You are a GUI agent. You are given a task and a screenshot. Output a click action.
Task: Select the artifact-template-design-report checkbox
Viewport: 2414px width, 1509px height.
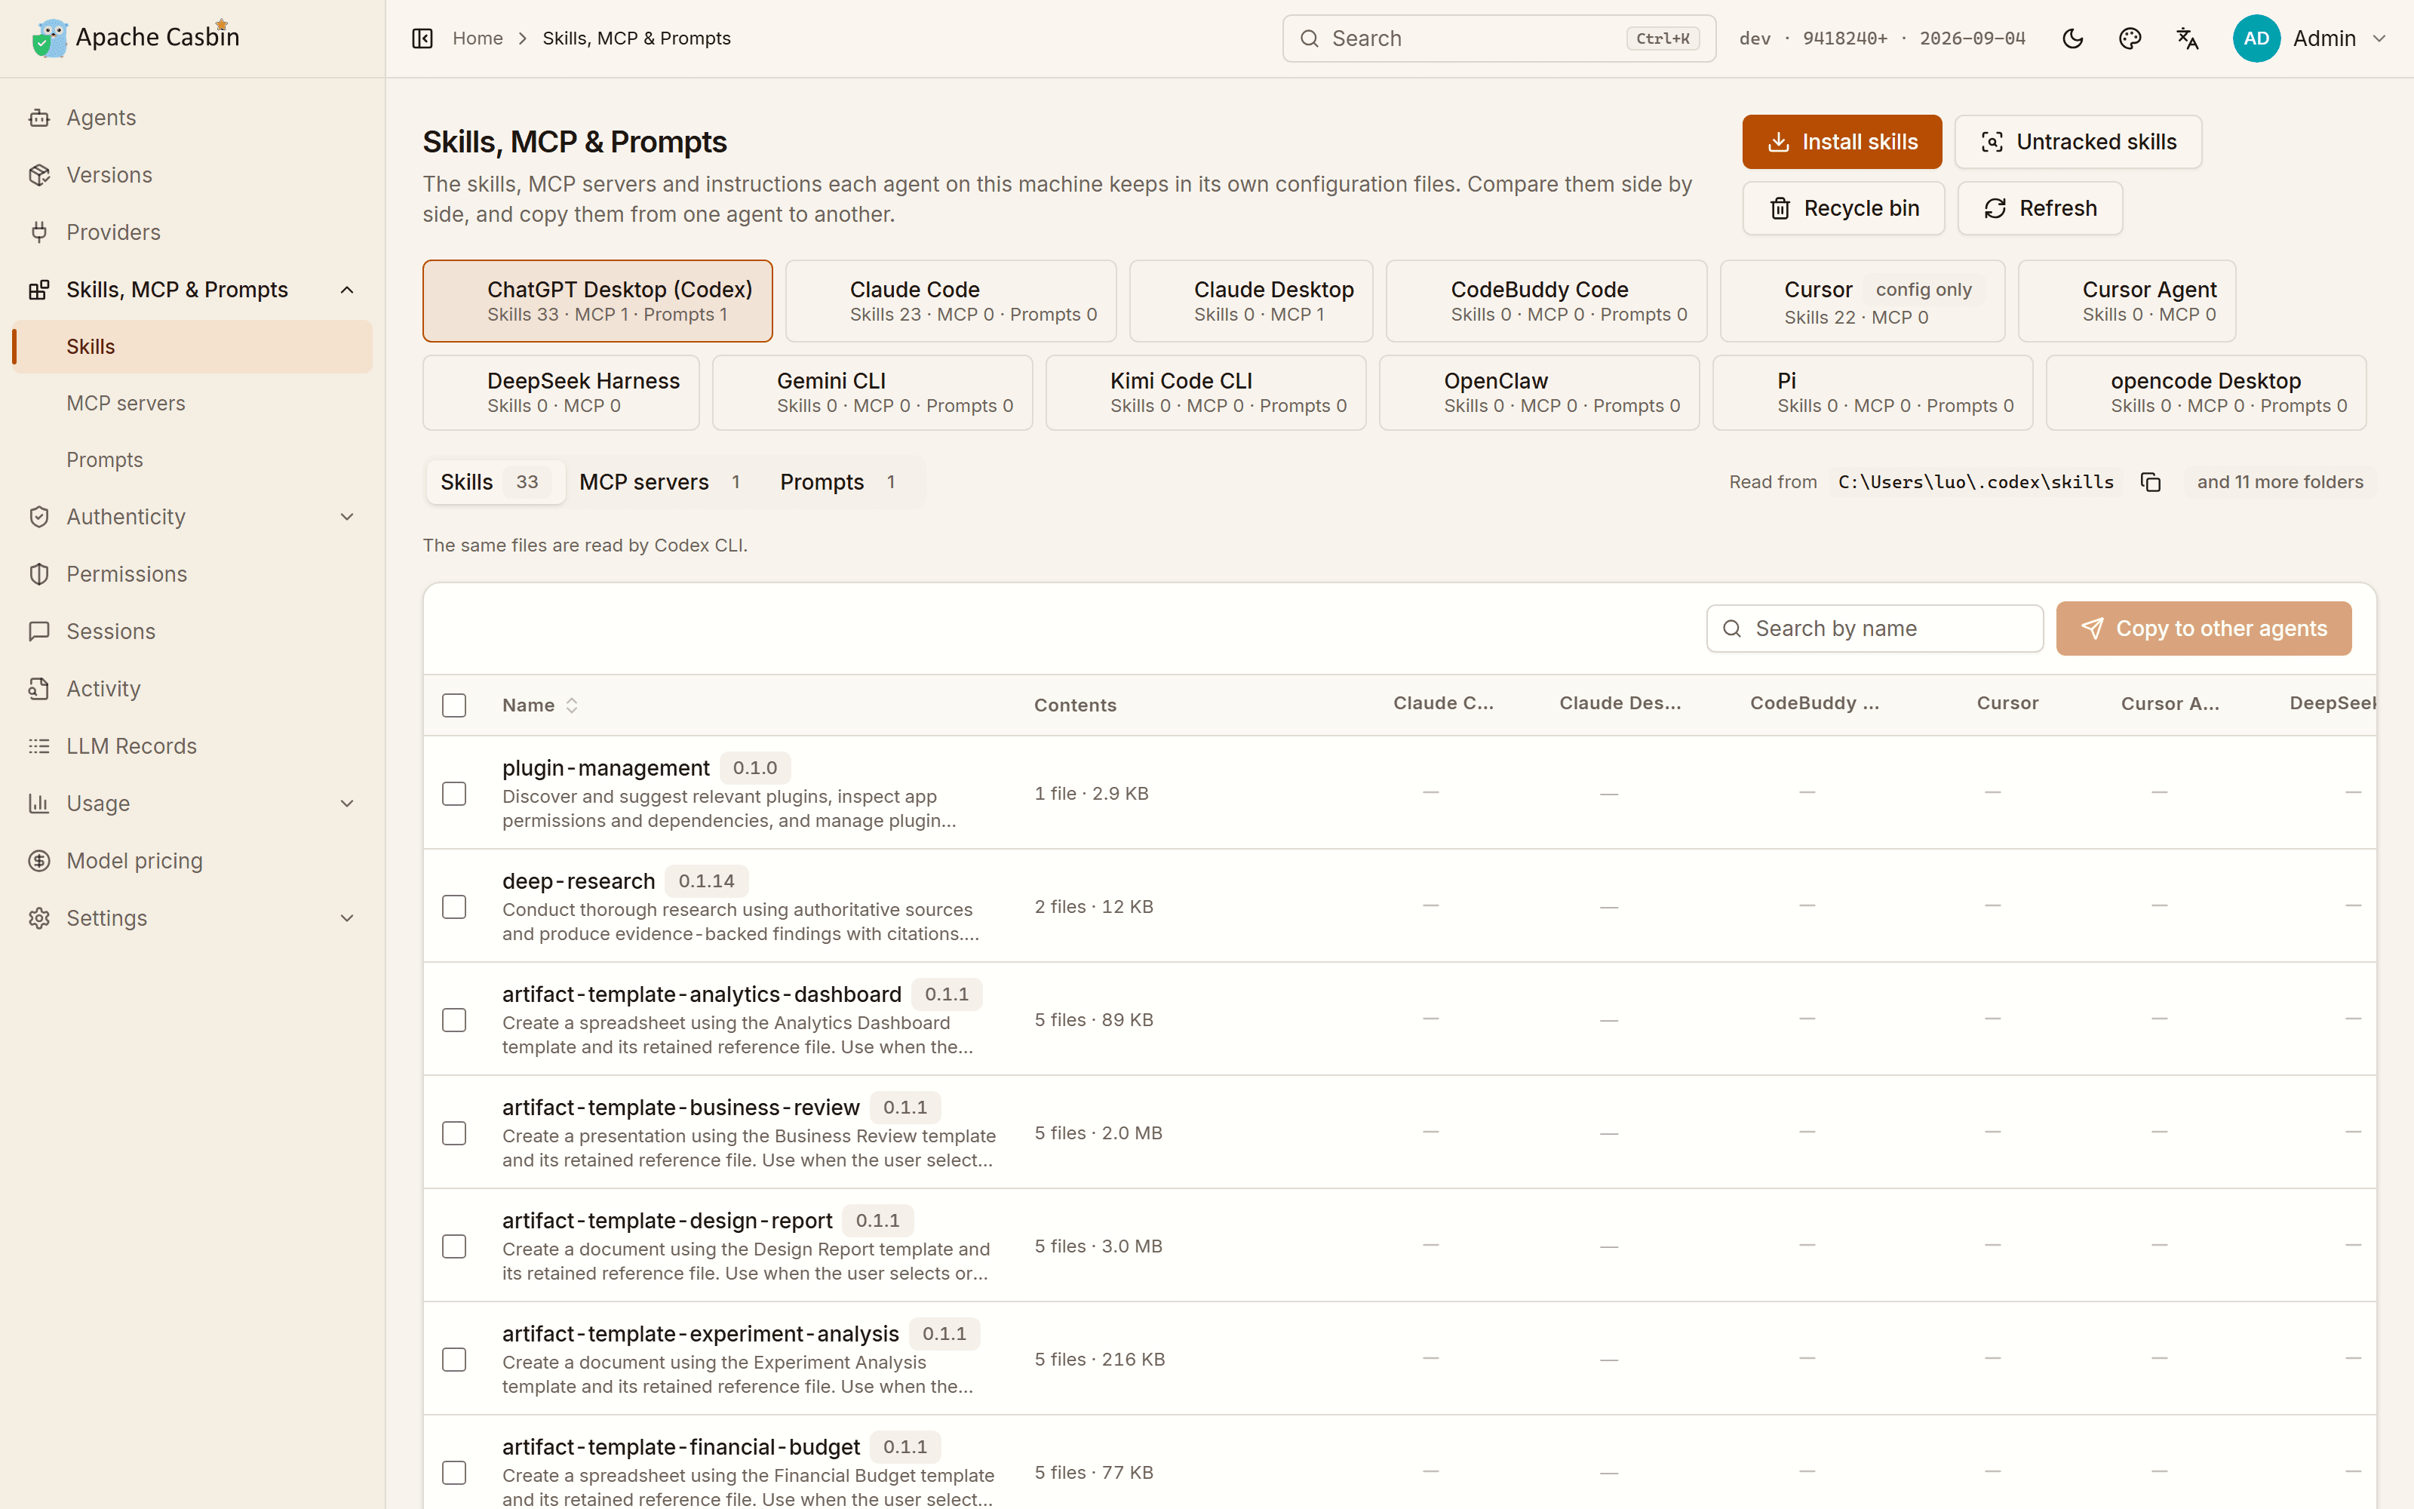coord(454,1246)
